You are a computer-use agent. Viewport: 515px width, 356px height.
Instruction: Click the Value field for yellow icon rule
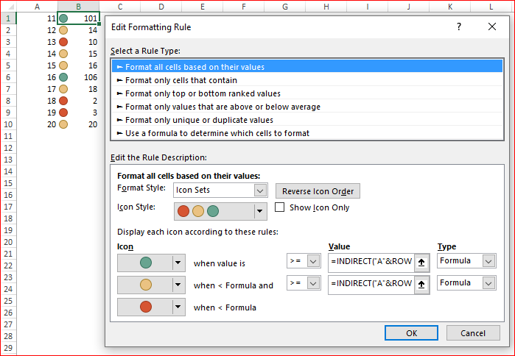click(371, 283)
